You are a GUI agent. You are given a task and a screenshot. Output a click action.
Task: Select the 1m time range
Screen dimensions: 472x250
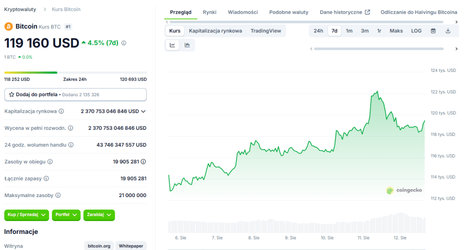click(x=349, y=31)
